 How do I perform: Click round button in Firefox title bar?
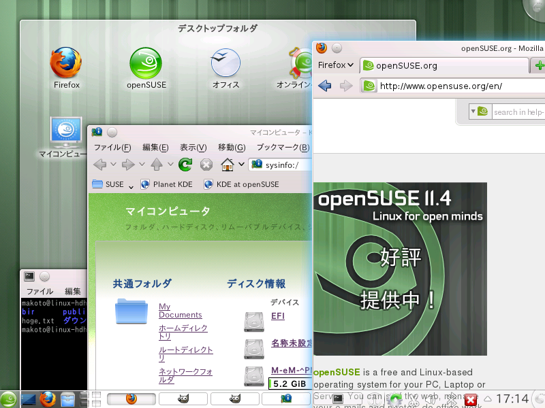(337, 48)
